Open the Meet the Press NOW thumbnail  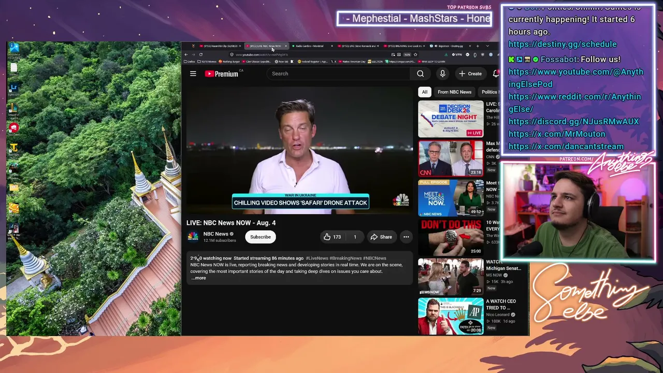(451, 198)
